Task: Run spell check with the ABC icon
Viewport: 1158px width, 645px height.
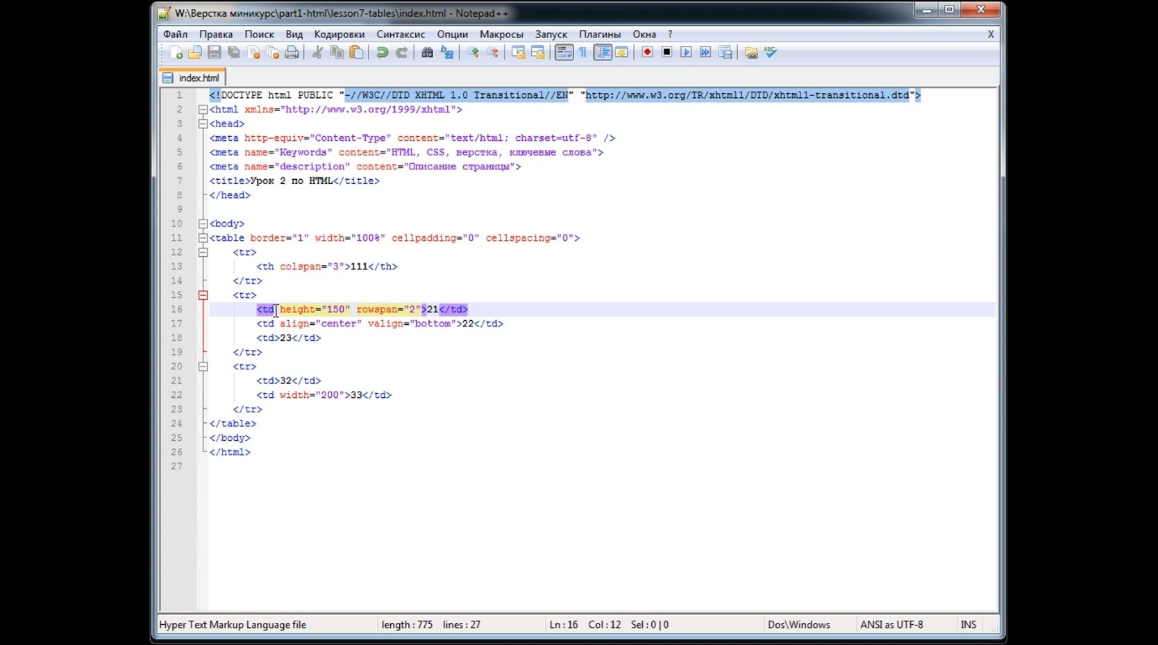Action: pos(770,53)
